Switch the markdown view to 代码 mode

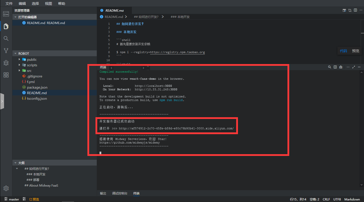(343, 51)
